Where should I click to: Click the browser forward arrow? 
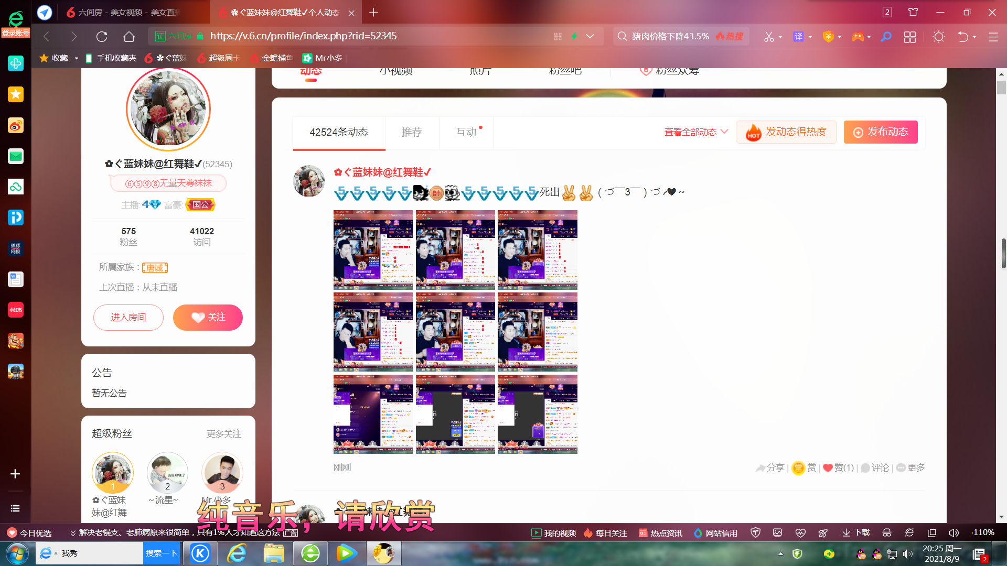[74, 36]
